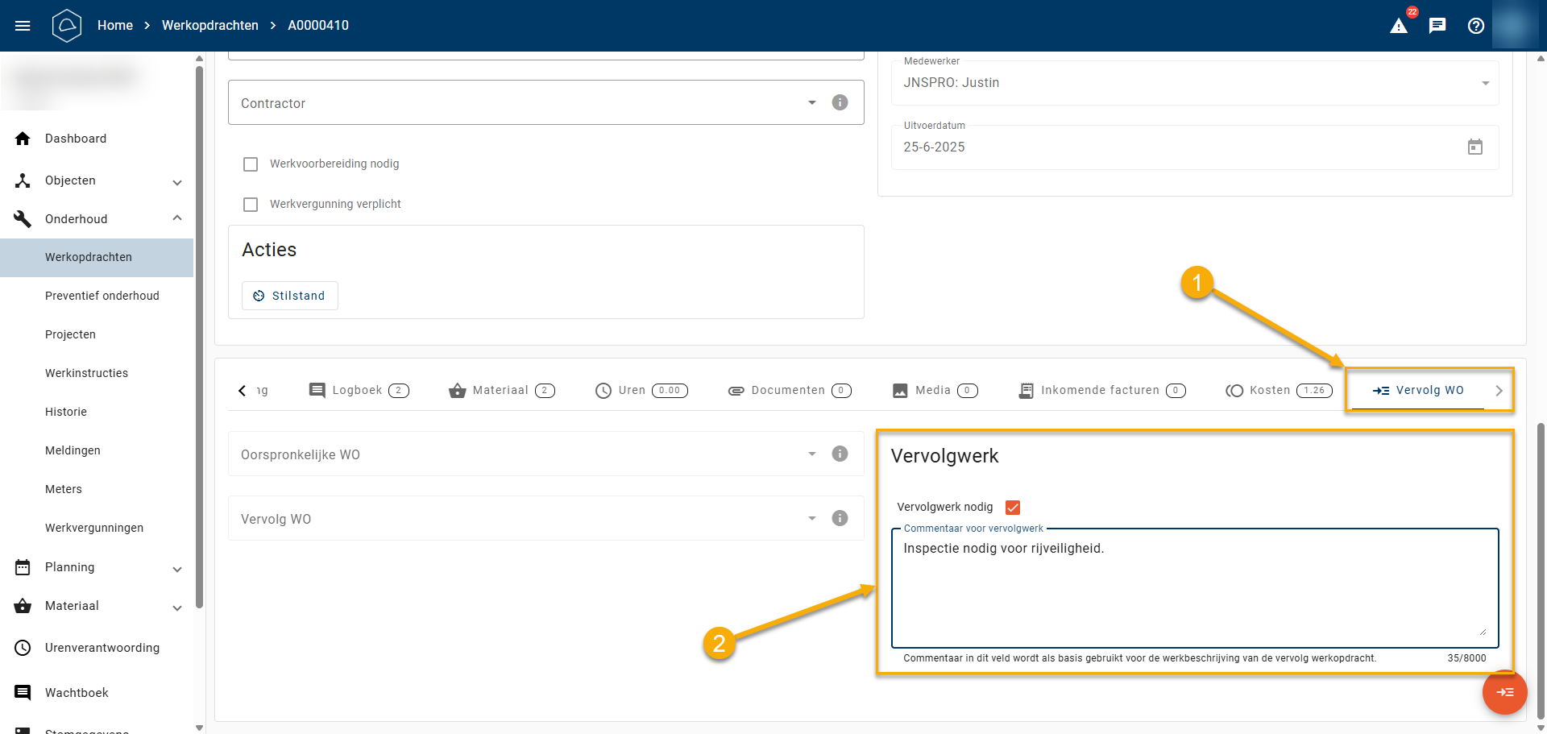Open the hamburger navigation menu
The height and width of the screenshot is (734, 1547).
tap(23, 26)
